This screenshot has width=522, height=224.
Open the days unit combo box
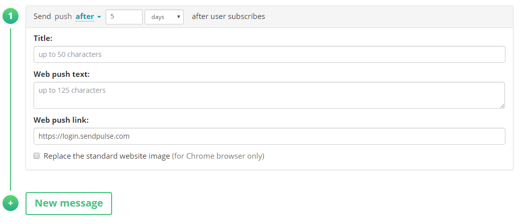pyautogui.click(x=164, y=17)
